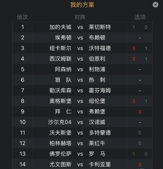Screen dimensions: 163x169
Task: Click the 场次 column header
Action: [x=22, y=17]
